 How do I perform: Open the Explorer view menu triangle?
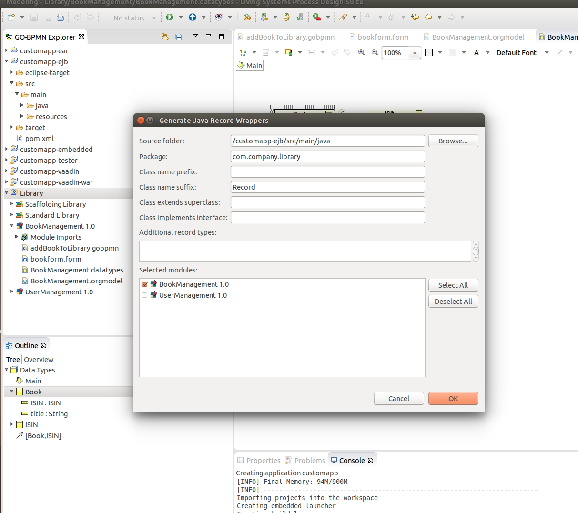(195, 36)
